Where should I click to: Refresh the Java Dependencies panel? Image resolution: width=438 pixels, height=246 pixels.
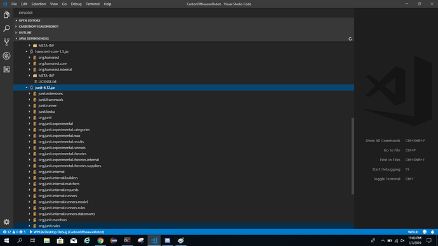click(x=350, y=39)
